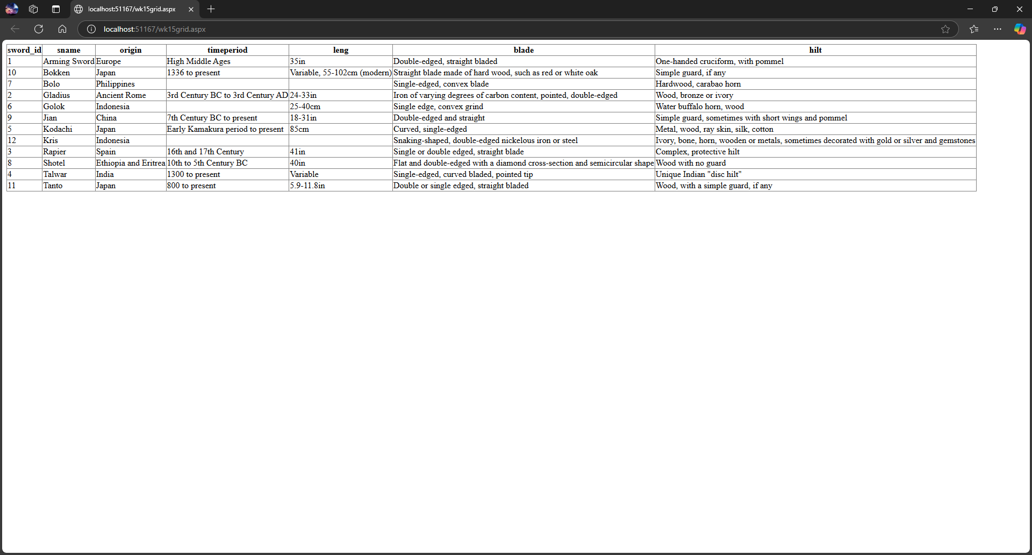Image resolution: width=1032 pixels, height=555 pixels.
Task: Click the 16th and 17th Century cell
Action: (227, 152)
